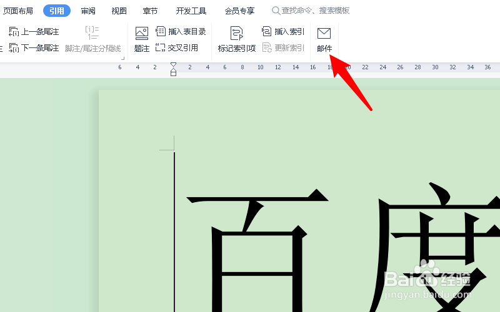Jump to 下一条尾注

34,48
